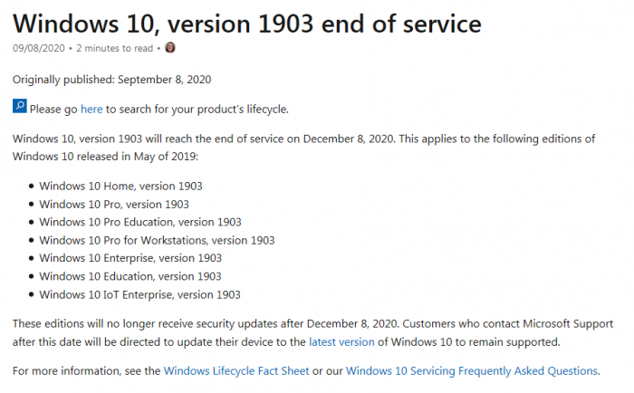Viewport: 634px width, 393px height.
Task: Click the 09/08/2020 publication date
Action: pyautogui.click(x=39, y=47)
